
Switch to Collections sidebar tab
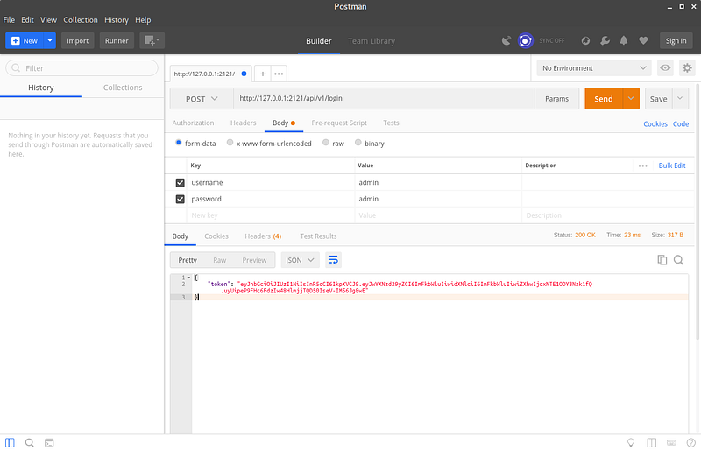tap(123, 88)
